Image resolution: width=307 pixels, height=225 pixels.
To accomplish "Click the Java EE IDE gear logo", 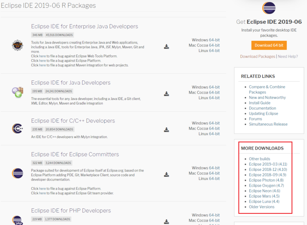I will tap(17, 45).
